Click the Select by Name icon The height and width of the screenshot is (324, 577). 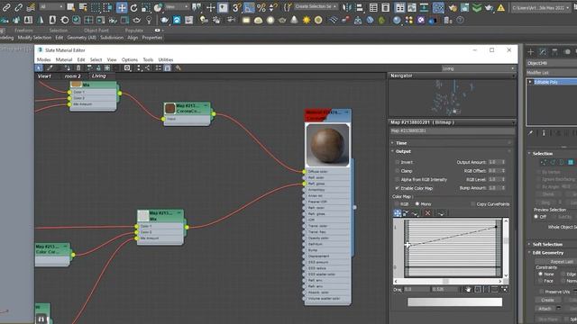pos(83,7)
